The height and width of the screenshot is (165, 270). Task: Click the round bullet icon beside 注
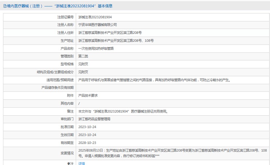[68, 163]
